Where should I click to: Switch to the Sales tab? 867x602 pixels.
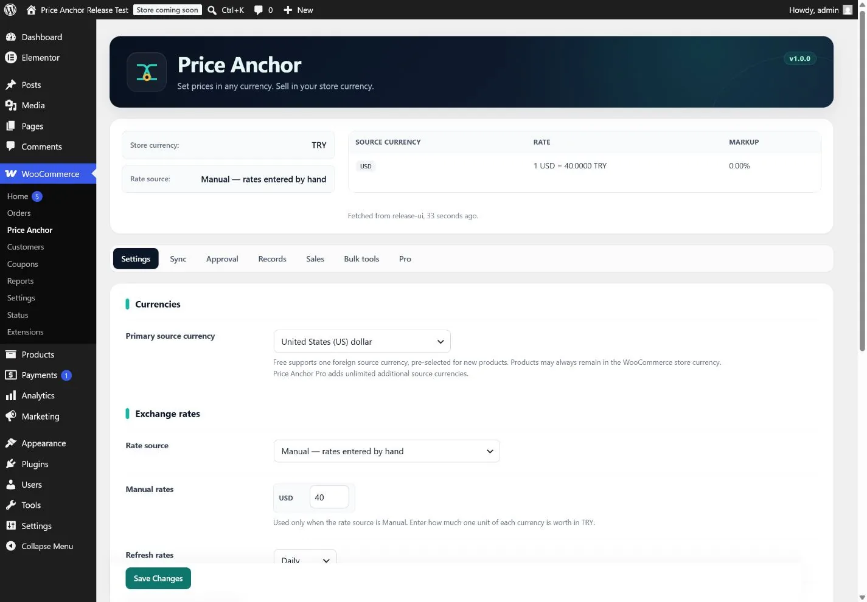(x=315, y=259)
